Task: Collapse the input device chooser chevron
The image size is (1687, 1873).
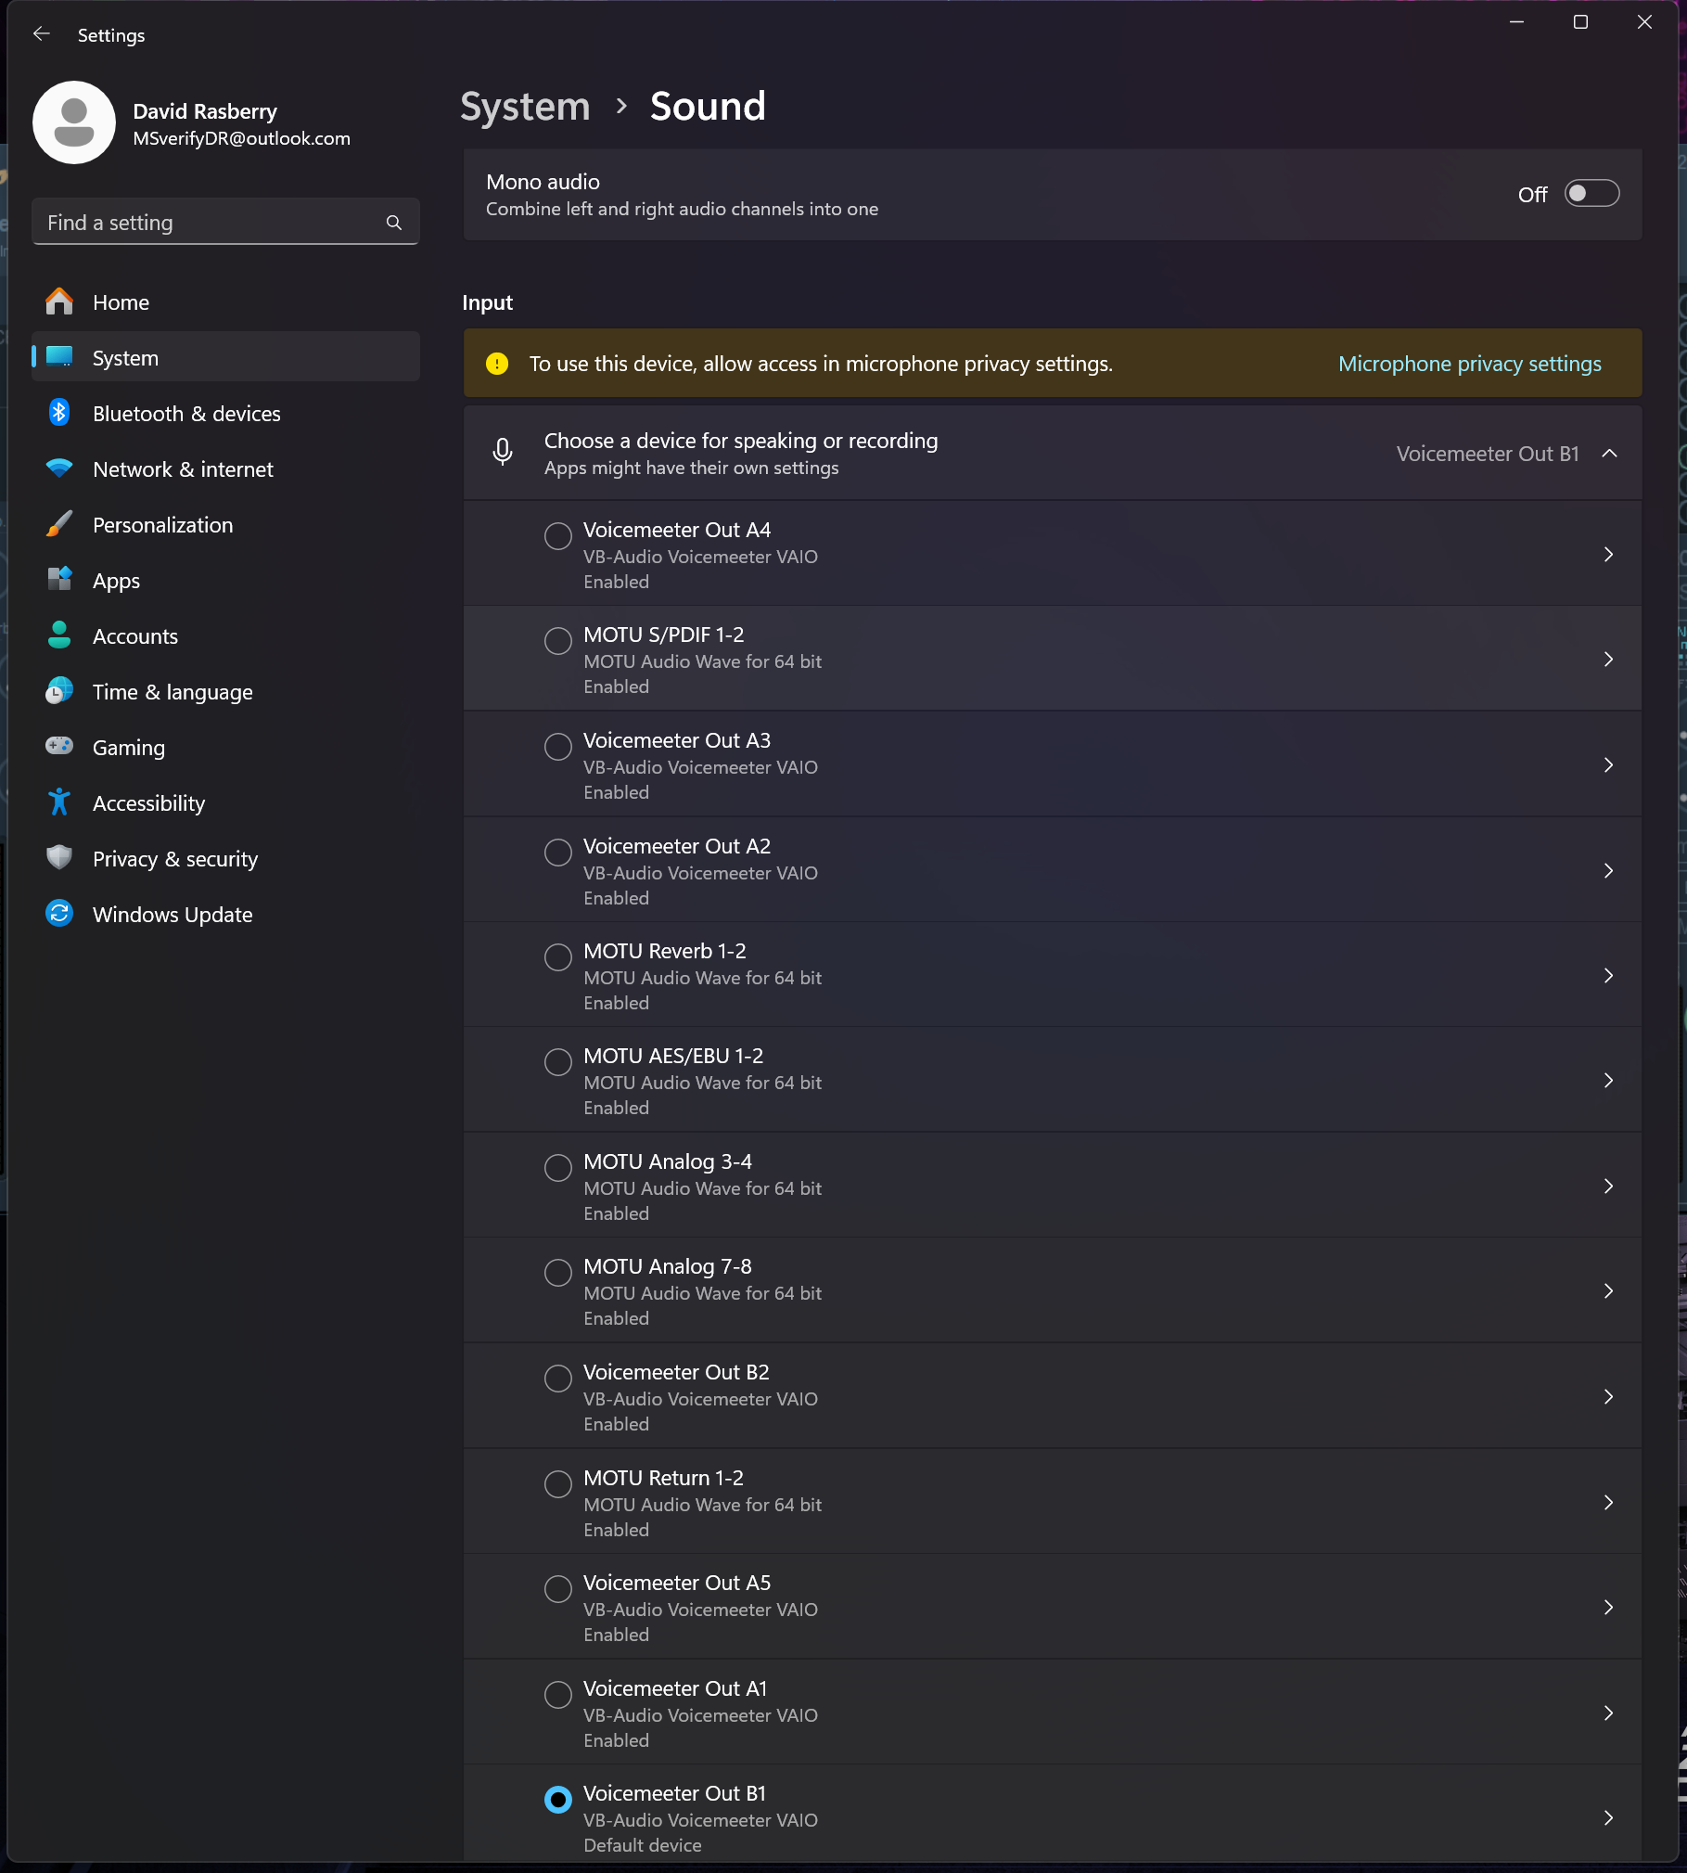Action: click(x=1610, y=454)
